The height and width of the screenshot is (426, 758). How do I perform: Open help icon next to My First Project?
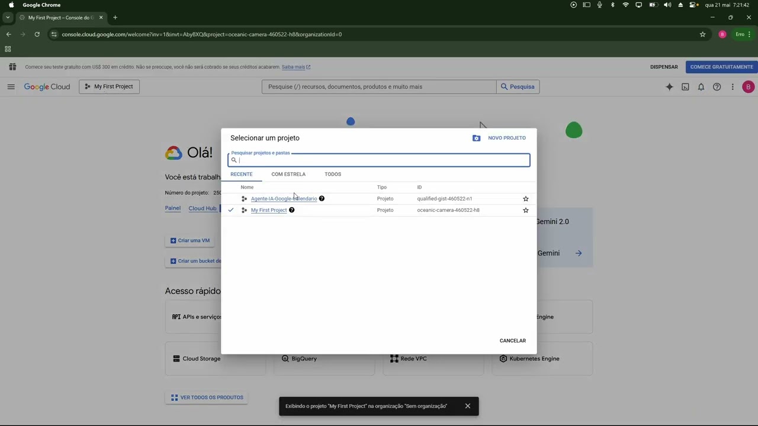click(291, 210)
